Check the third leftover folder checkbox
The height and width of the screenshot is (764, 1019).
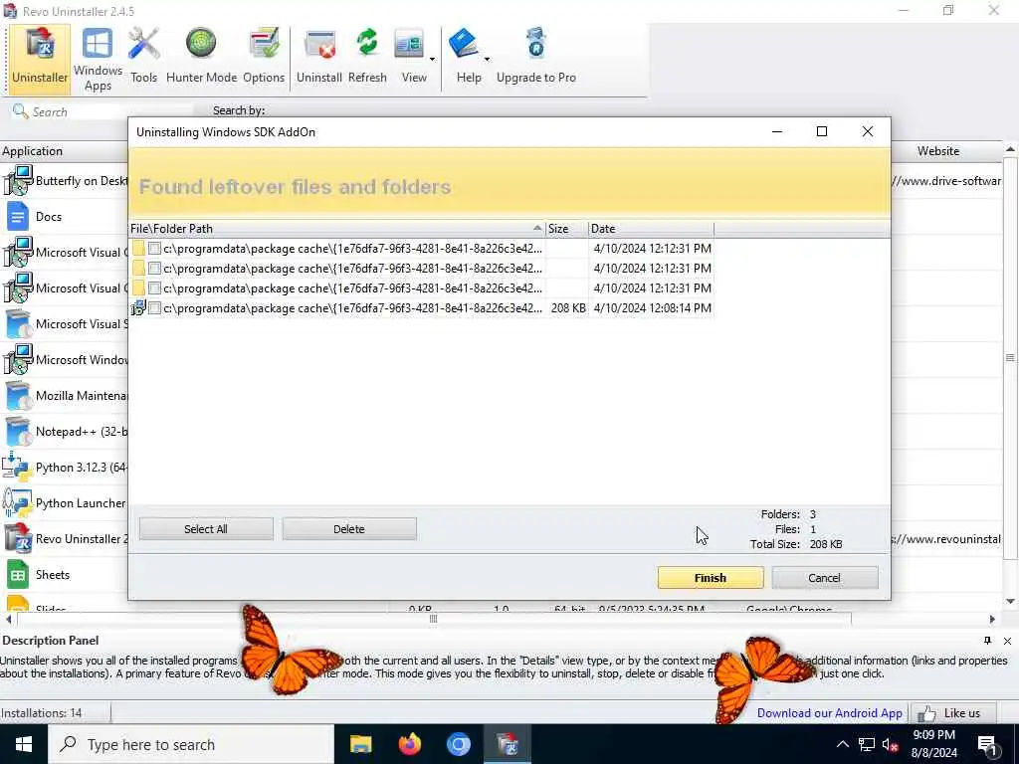click(x=154, y=287)
